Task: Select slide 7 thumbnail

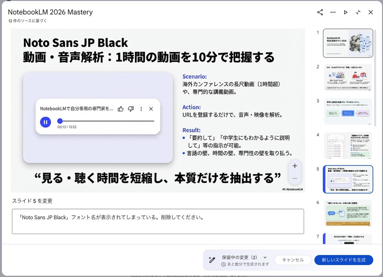Action: point(348,239)
